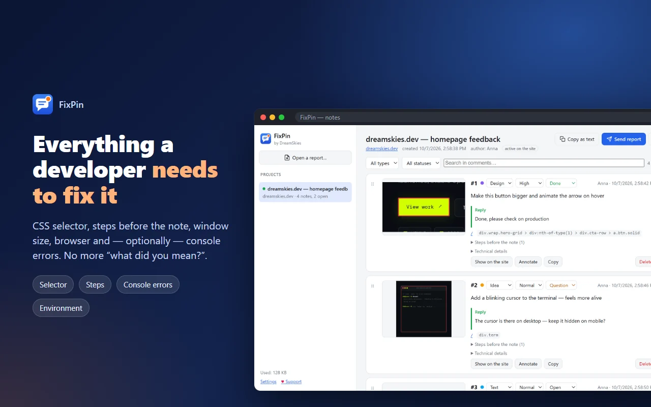Expand Technical details in note #1
The width and height of the screenshot is (651, 407).
coord(489,251)
